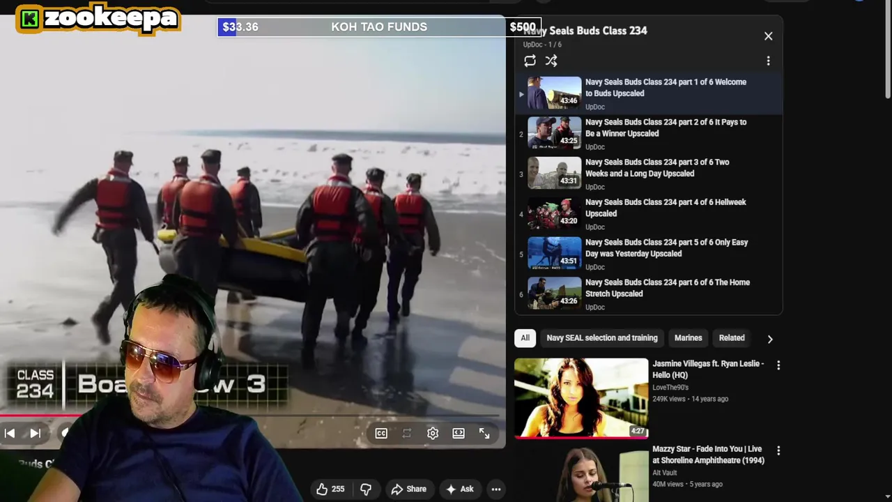Image resolution: width=892 pixels, height=502 pixels.
Task: Like the video with 255 likes
Action: [x=330, y=489]
